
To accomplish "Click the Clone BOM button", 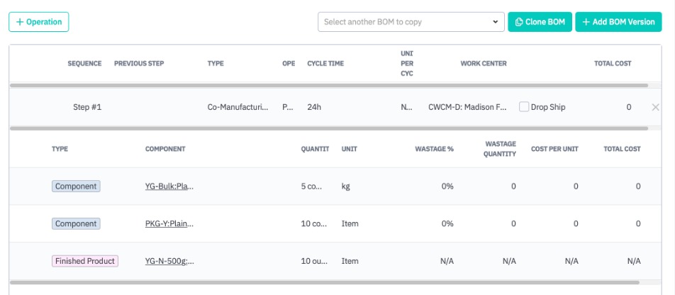I will point(540,22).
